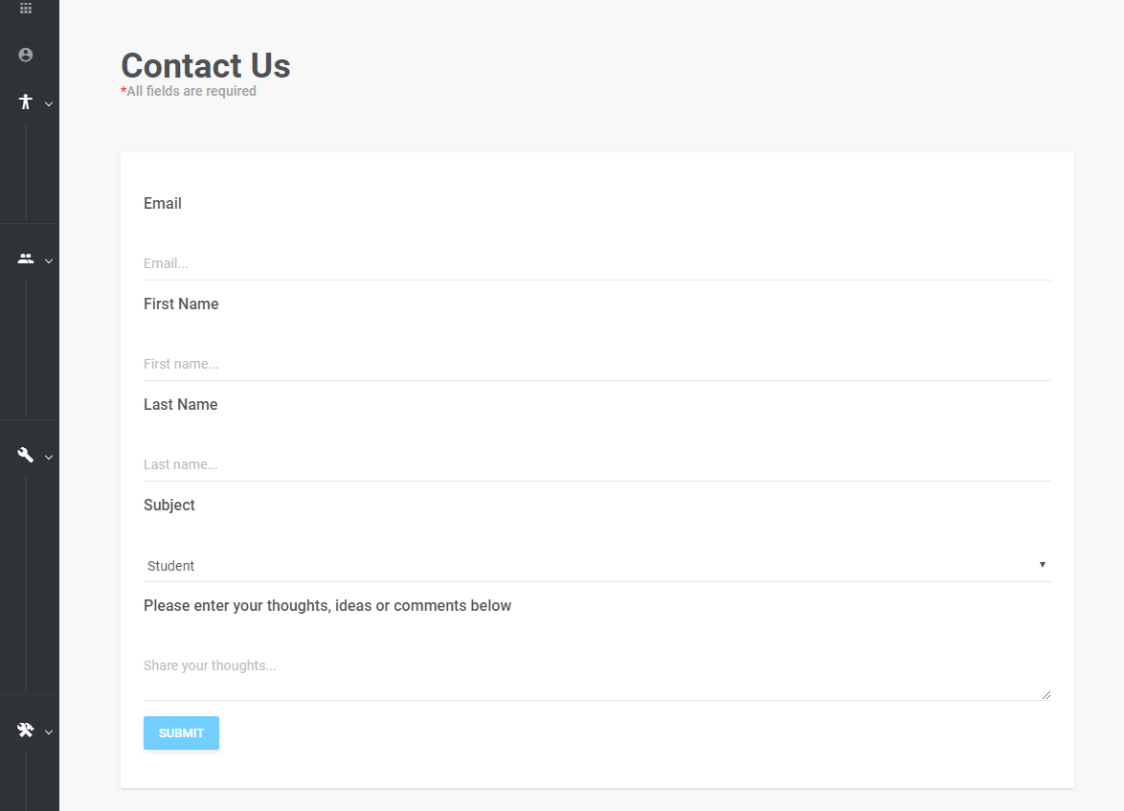Image resolution: width=1124 pixels, height=811 pixels.
Task: Select the crossed hammer and wrench icon
Action: coord(26,730)
